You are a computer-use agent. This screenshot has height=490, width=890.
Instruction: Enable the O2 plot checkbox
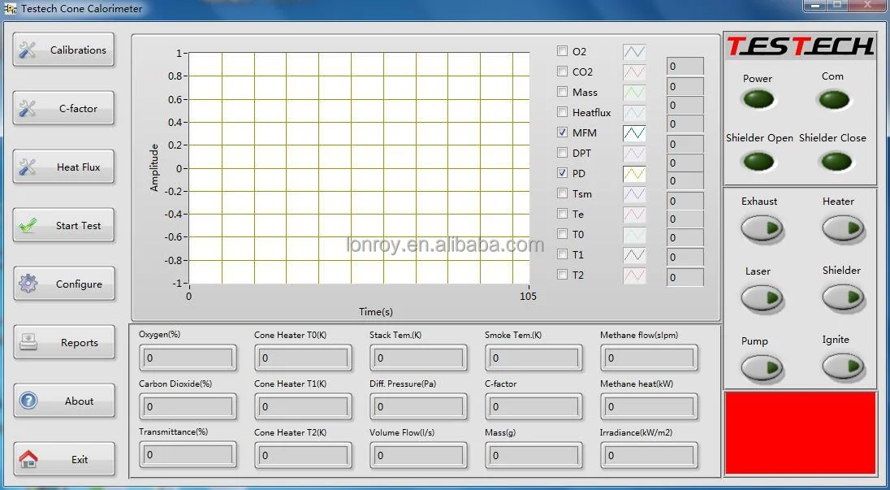coord(562,51)
